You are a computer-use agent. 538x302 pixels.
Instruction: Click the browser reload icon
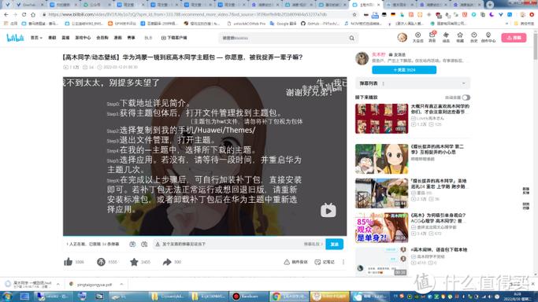point(24,15)
